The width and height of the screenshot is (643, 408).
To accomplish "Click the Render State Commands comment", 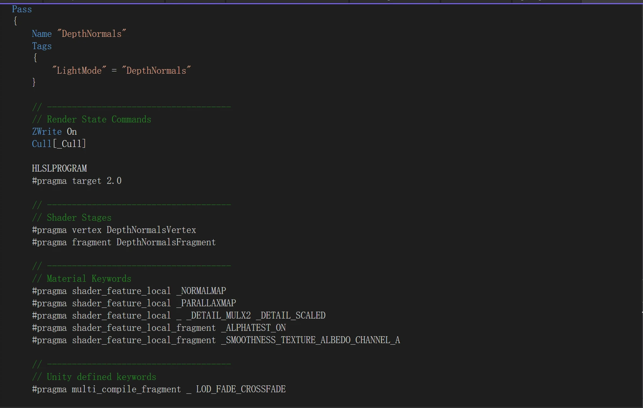I will click(99, 119).
